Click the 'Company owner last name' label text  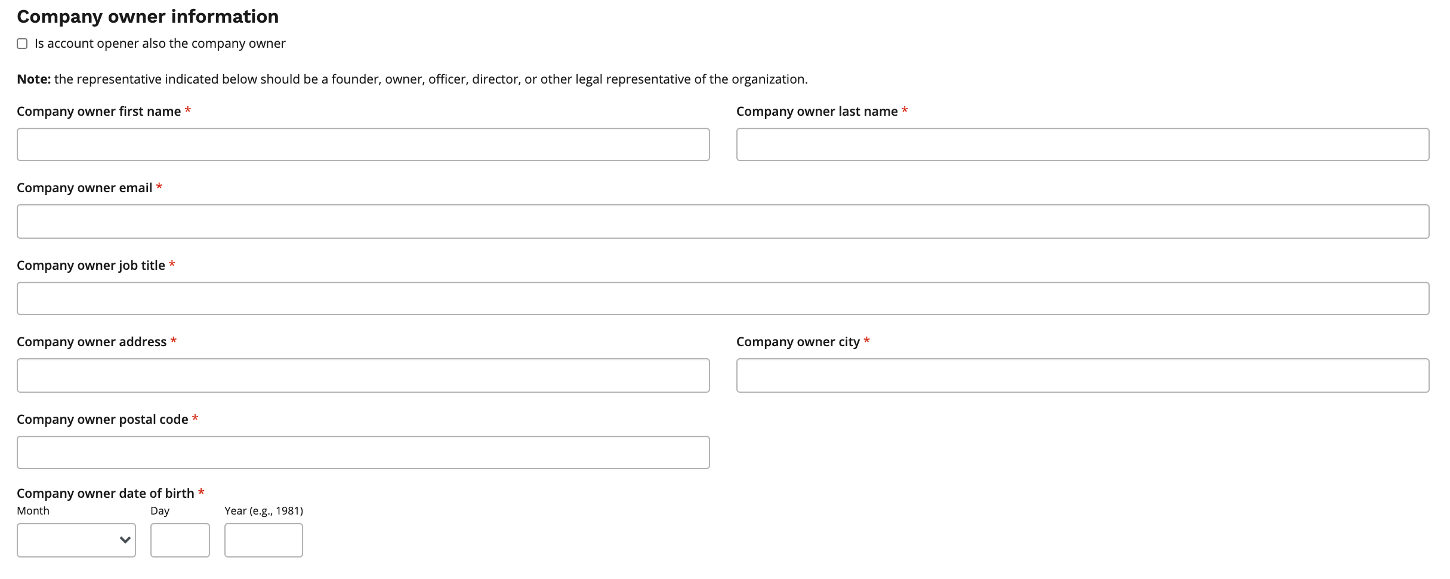click(x=816, y=112)
